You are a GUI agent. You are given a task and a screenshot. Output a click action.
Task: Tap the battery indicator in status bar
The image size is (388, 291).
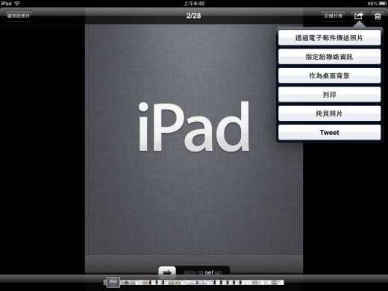383,4
